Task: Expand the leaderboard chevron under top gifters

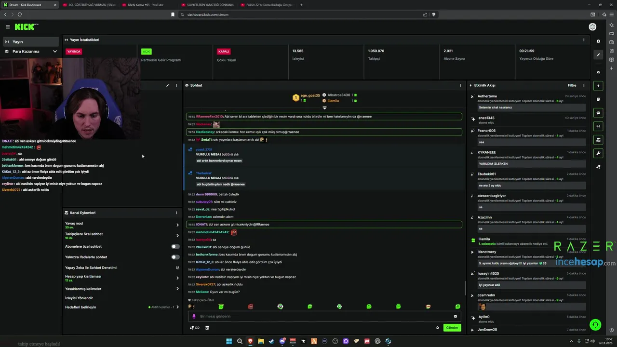Action: 324,107
